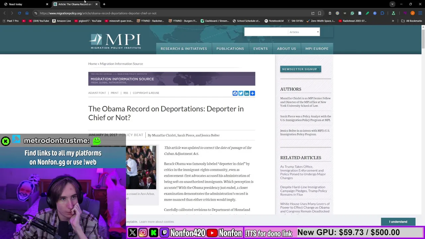Open 'As Trump Takes Office' related article
Screen dimensions: 425x239
[x=303, y=172]
